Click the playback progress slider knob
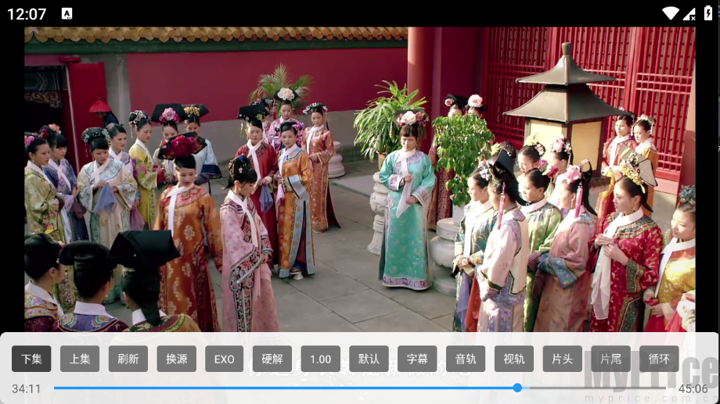The width and height of the screenshot is (720, 404). click(517, 388)
